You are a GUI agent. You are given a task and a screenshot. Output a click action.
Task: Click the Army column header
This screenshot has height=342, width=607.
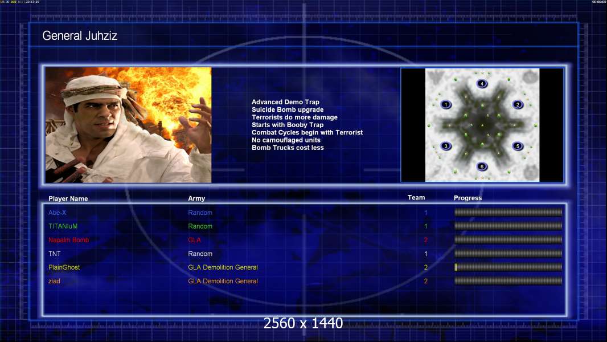point(196,198)
